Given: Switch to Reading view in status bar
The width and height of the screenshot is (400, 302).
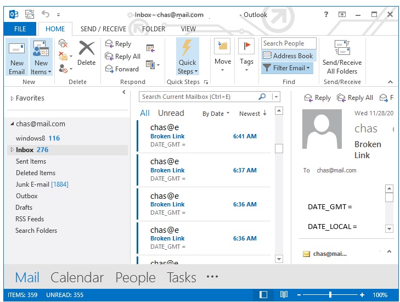Looking at the screenshot, I should [x=284, y=295].
